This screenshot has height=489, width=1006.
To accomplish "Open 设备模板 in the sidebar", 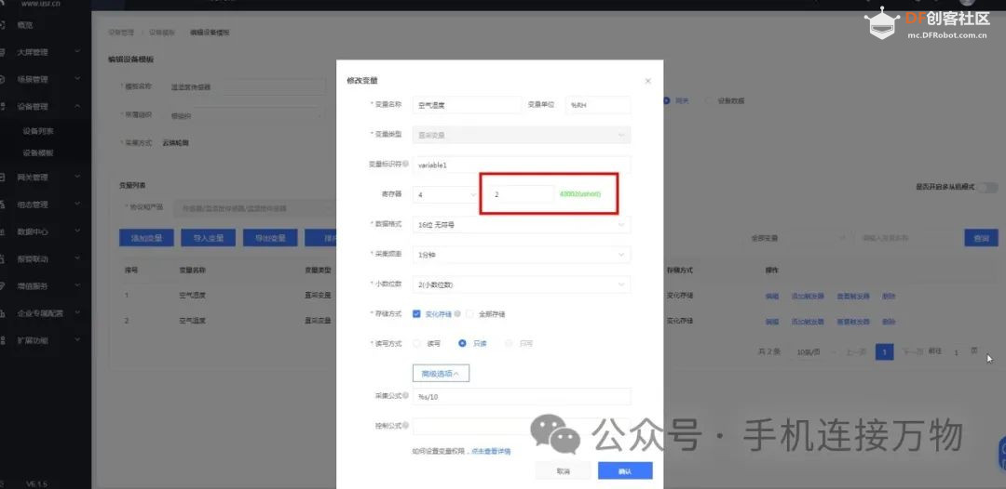I will (x=38, y=153).
